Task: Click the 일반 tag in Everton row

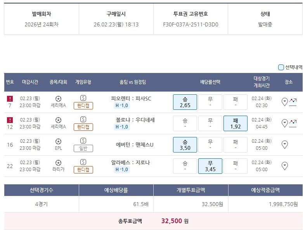Action: click(x=83, y=148)
